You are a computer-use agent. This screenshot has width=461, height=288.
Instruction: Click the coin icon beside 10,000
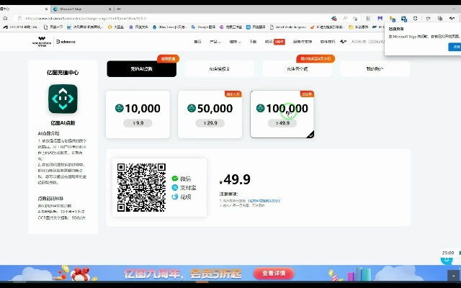[x=120, y=108]
